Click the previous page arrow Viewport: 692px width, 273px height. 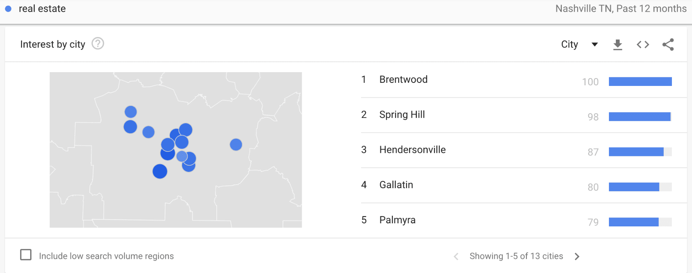tap(456, 256)
